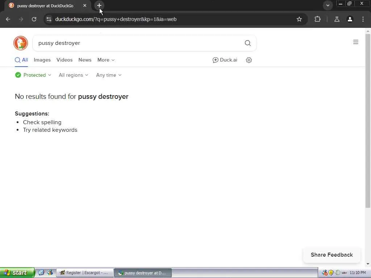Click the Internet Explorer quick launch icon
Screen dimensions: 371x278
pyautogui.click(x=41, y=273)
